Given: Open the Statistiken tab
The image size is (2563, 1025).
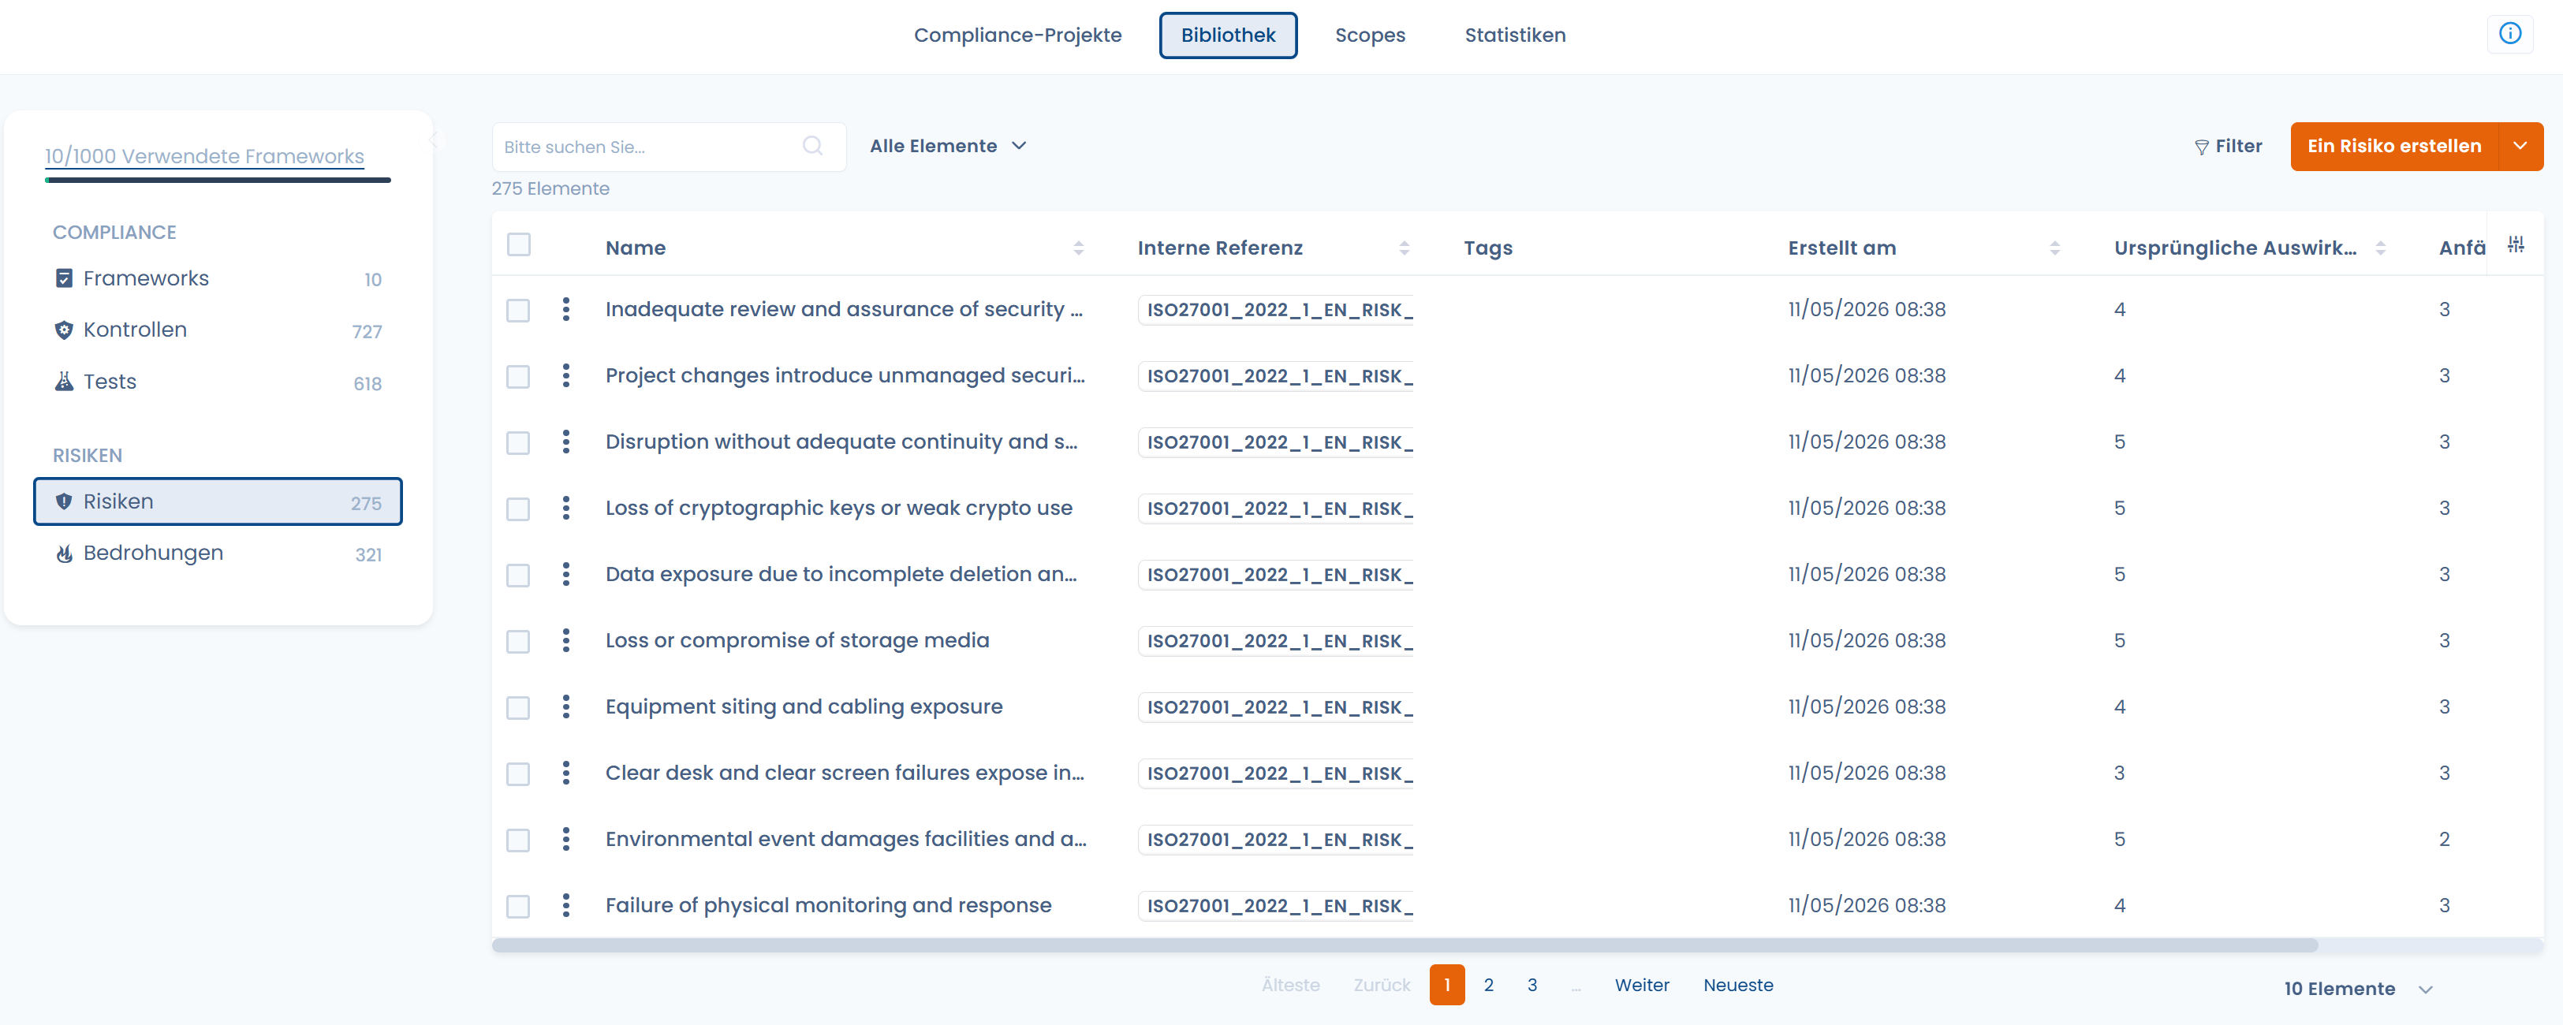Looking at the screenshot, I should [x=1514, y=35].
